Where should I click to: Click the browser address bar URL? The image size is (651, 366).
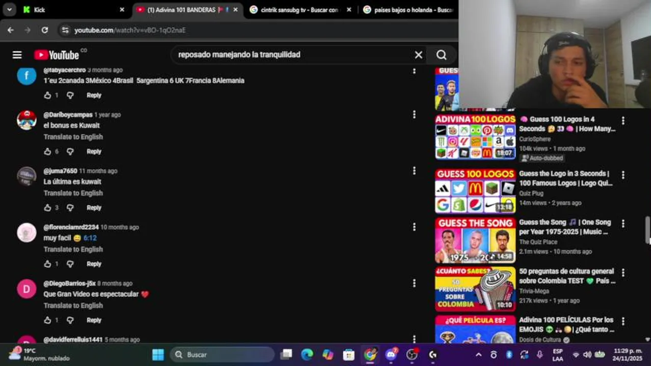point(130,30)
